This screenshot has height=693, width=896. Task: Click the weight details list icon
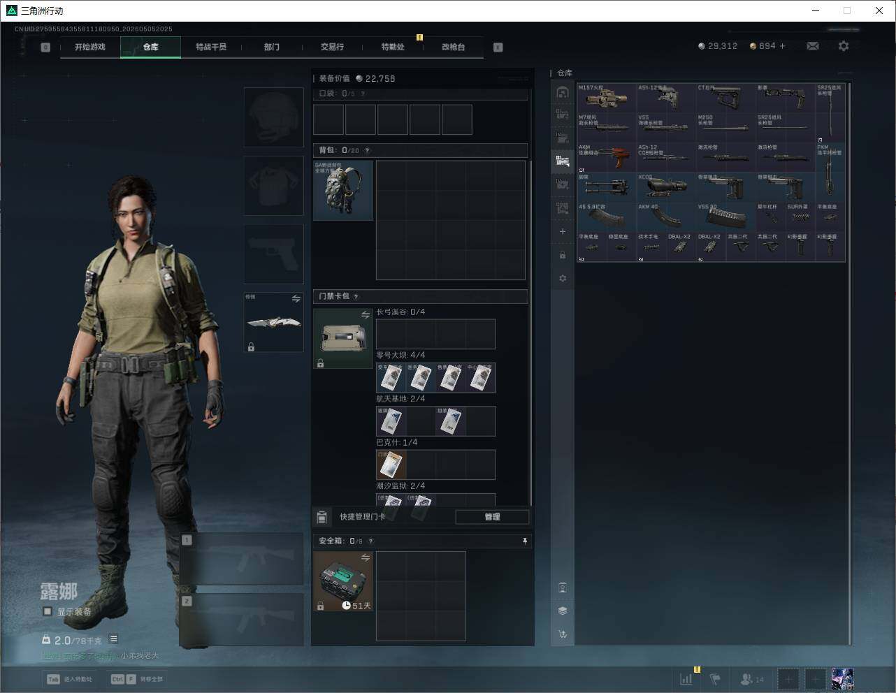coord(113,639)
